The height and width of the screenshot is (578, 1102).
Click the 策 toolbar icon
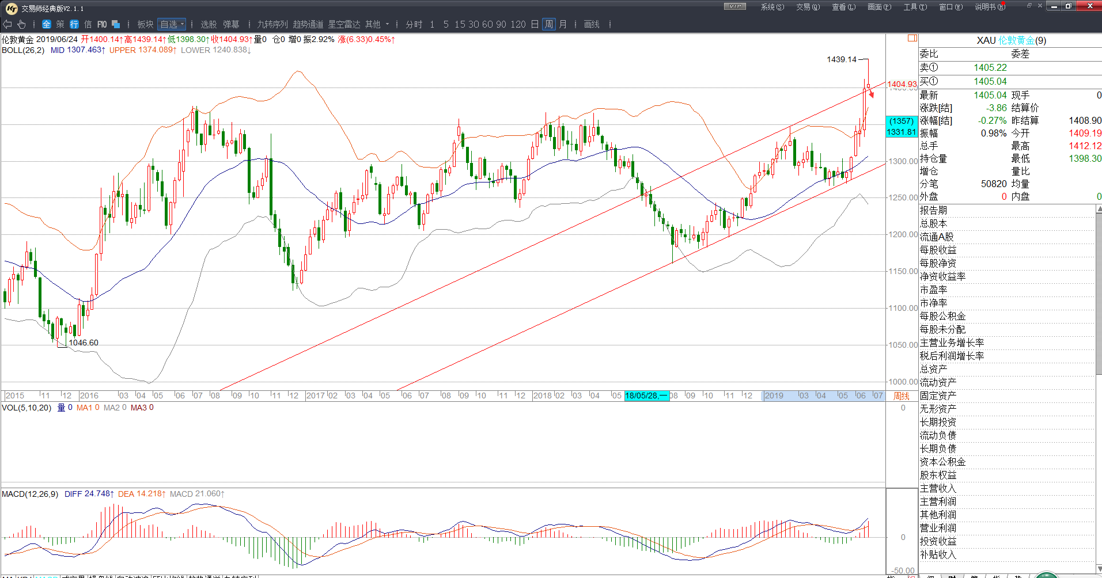[x=60, y=24]
